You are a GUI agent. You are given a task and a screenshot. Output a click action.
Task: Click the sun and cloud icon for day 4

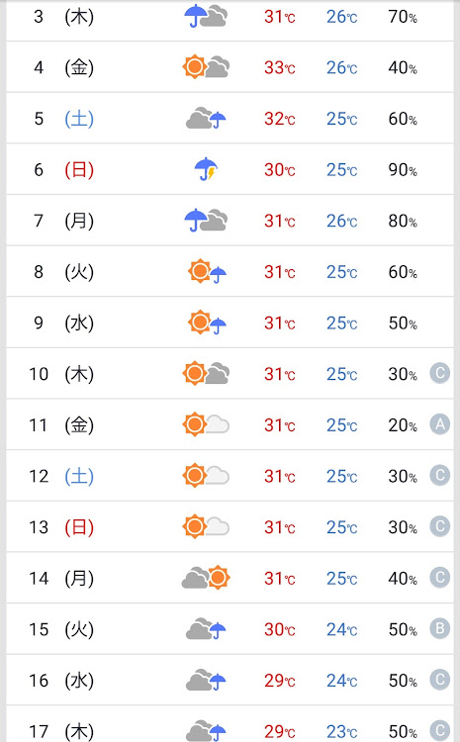click(206, 66)
